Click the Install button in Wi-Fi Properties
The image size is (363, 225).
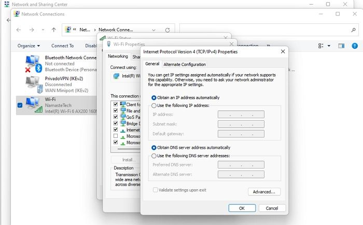click(126, 160)
